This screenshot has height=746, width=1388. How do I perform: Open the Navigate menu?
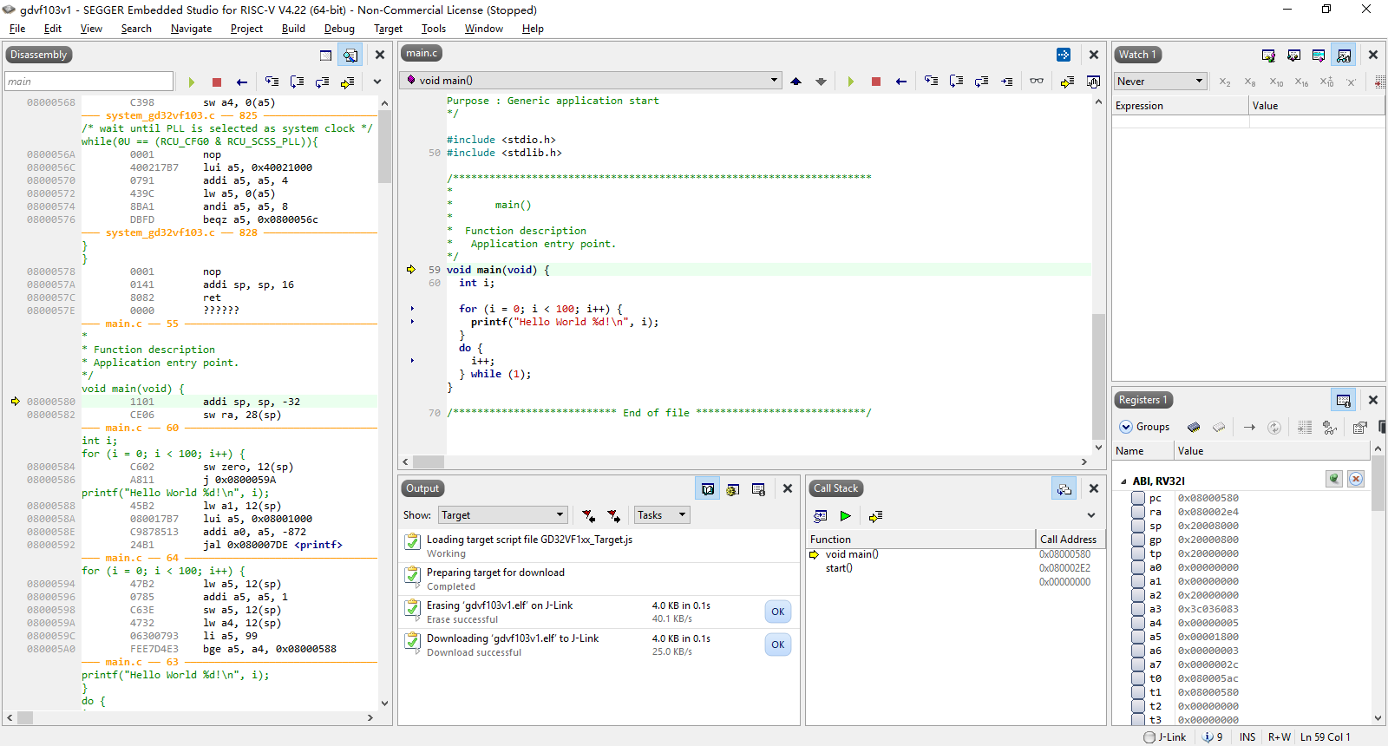point(191,29)
